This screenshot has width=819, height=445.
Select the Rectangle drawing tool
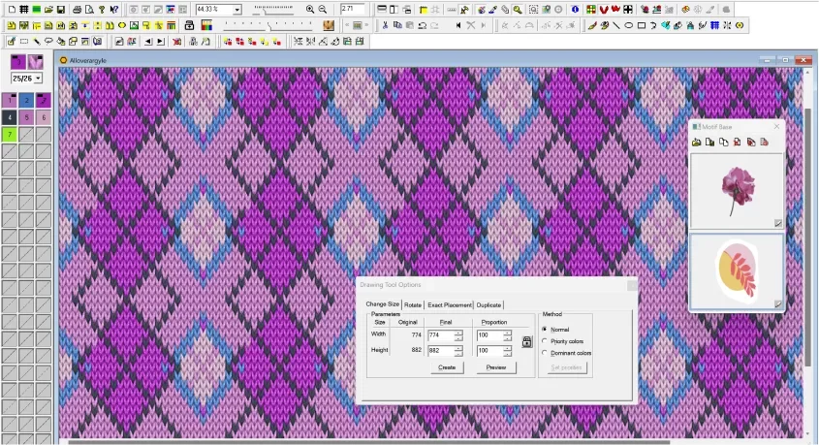click(x=642, y=25)
